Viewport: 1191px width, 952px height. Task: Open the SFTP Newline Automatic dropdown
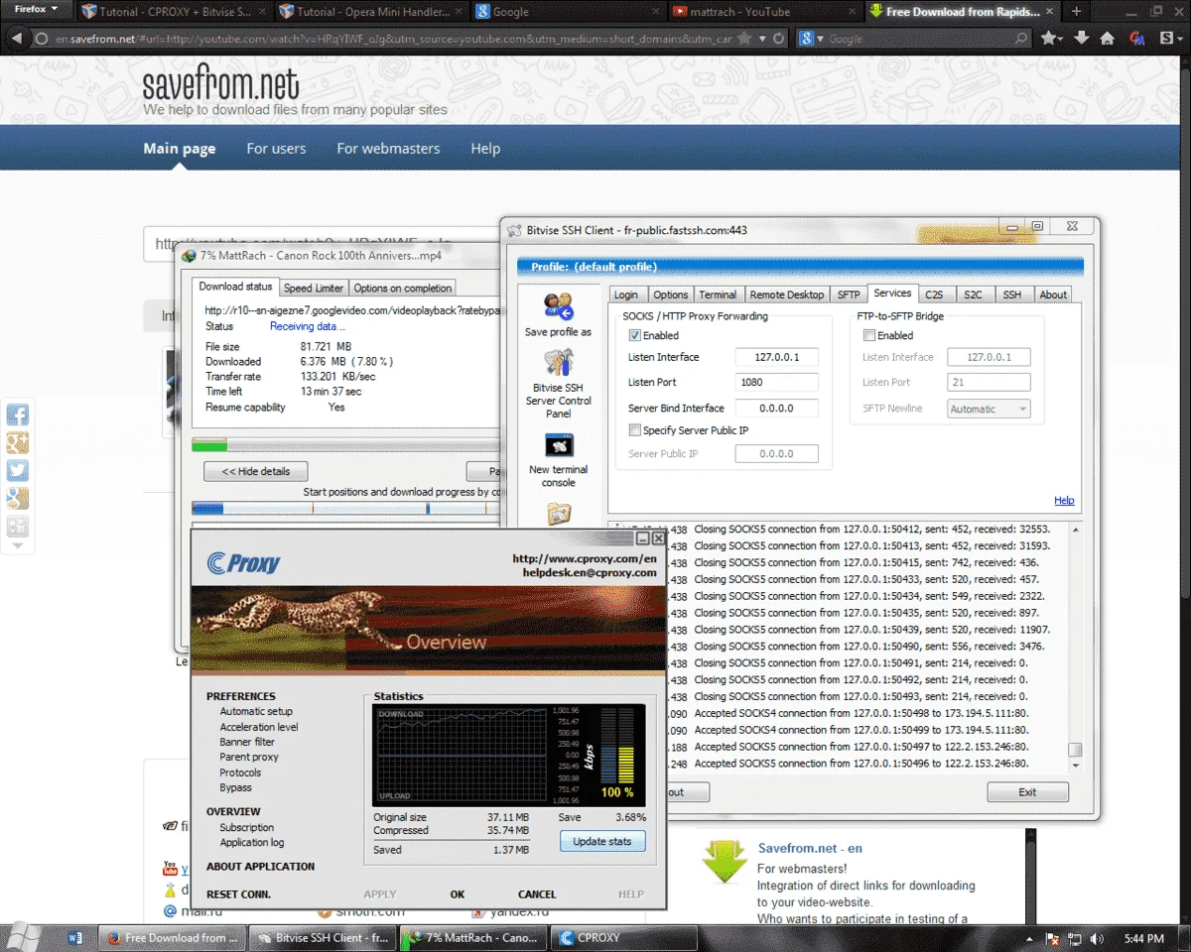989,409
